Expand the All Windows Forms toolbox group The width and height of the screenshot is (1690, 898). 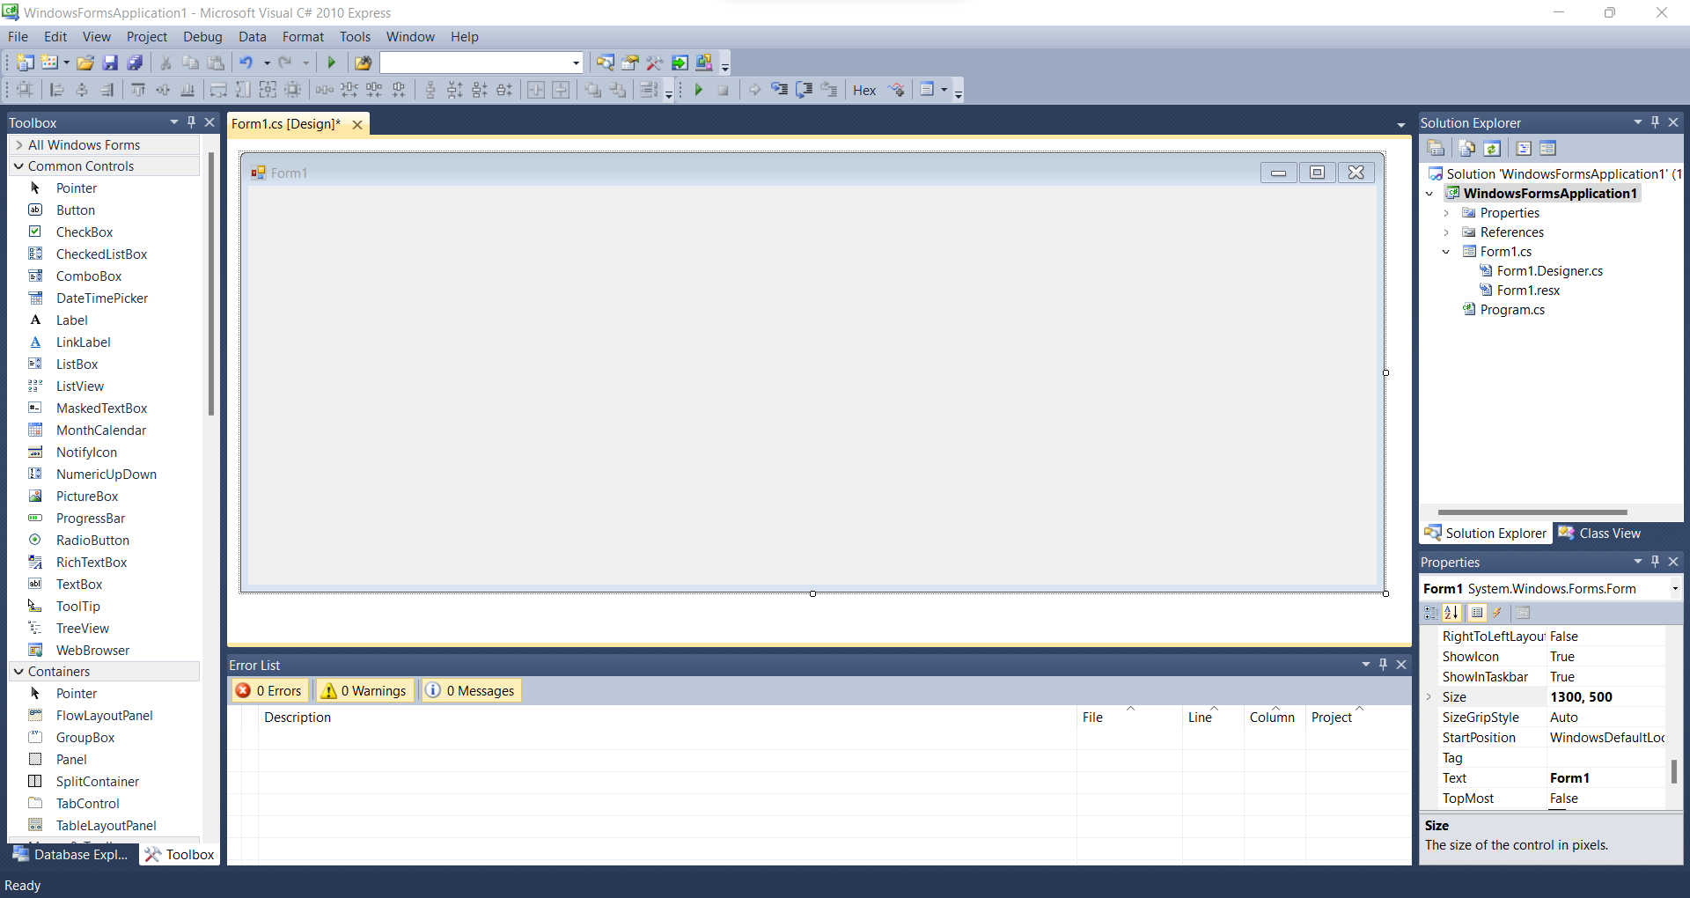click(19, 145)
